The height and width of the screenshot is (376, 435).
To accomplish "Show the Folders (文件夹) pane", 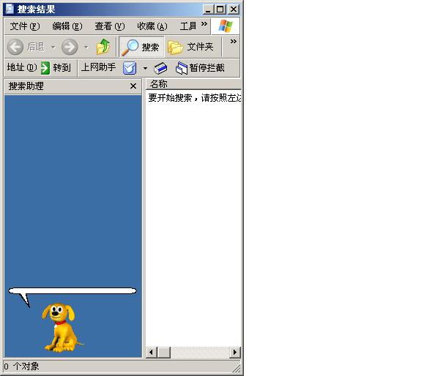I will (191, 47).
